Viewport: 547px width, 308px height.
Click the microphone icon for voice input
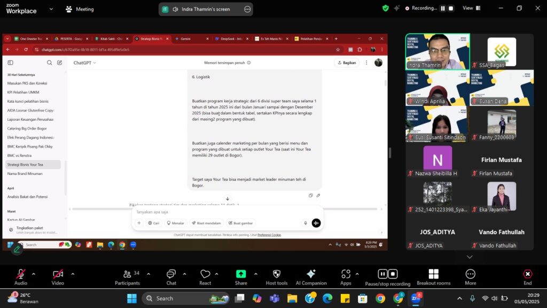(x=306, y=223)
